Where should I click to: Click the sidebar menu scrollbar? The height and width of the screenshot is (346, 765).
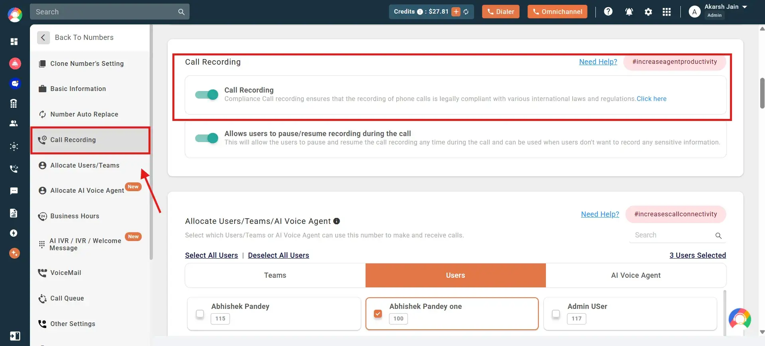(x=151, y=142)
